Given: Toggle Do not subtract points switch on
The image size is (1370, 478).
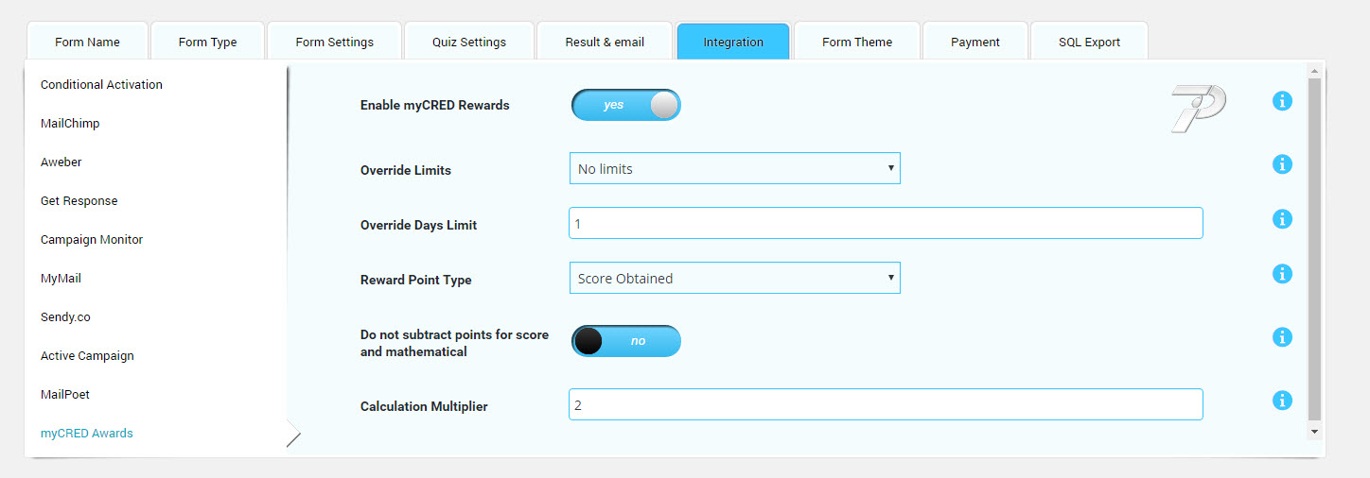Looking at the screenshot, I should click(x=625, y=341).
